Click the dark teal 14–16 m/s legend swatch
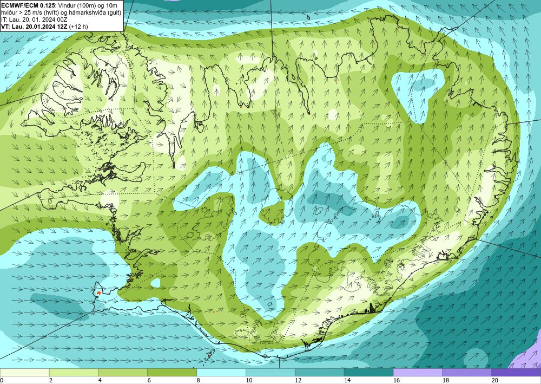541x384 pixels. point(369,373)
